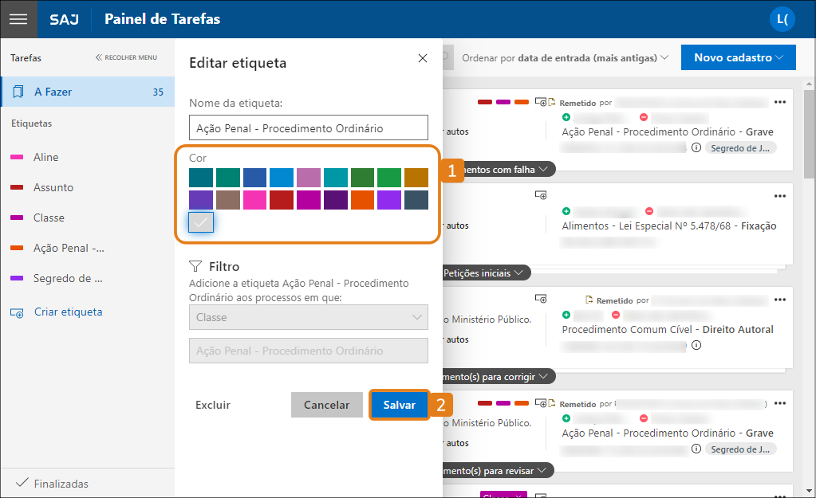Viewport: 816px width, 498px height.
Task: Click the Cancelar button
Action: click(x=326, y=405)
